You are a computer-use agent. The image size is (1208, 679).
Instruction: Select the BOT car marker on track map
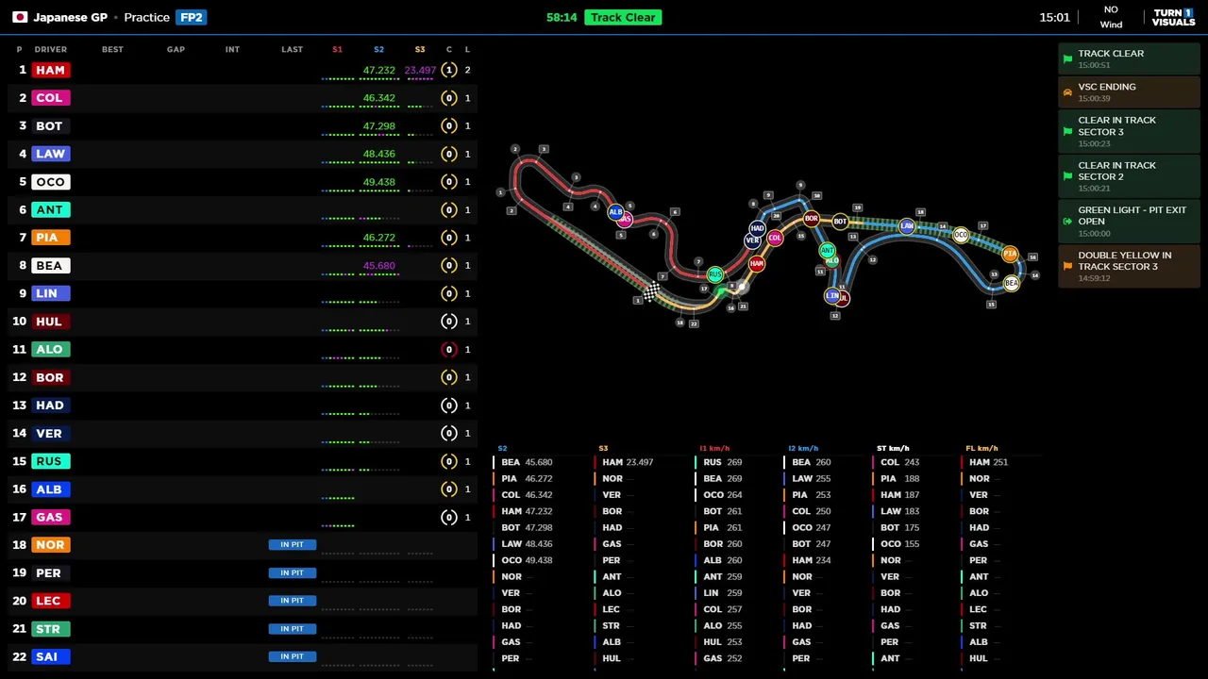point(840,222)
